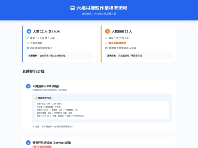Click the 日期/車型 line in the template
Viewport: 198px width, 148px height.
(49, 104)
